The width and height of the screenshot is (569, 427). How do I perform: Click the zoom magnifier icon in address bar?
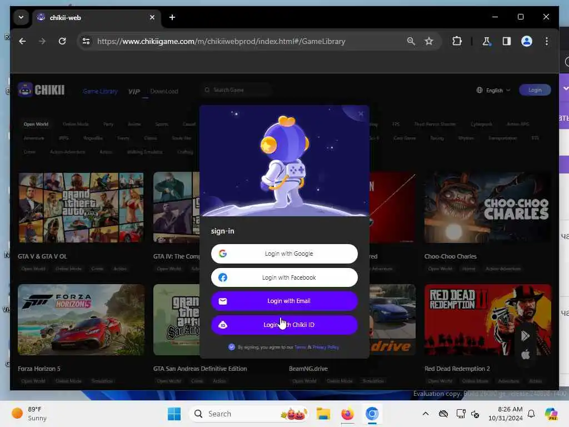point(411,41)
